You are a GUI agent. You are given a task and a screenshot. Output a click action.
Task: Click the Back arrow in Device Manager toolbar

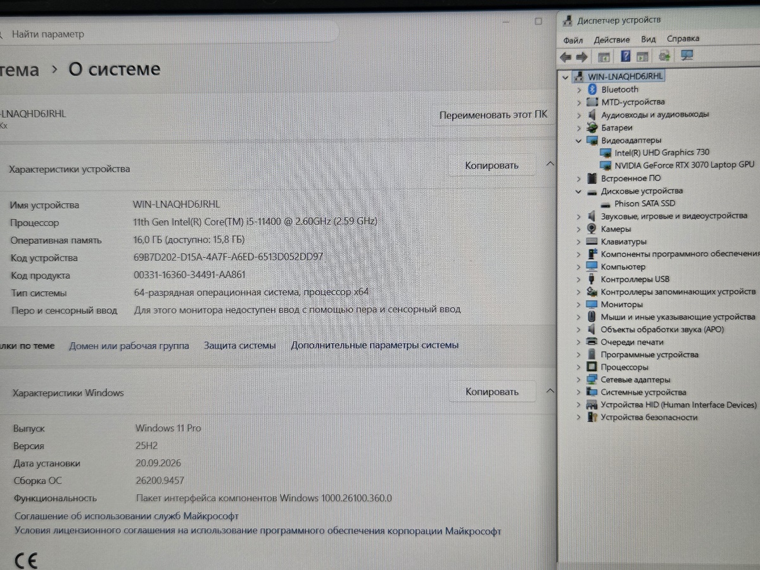(x=566, y=57)
